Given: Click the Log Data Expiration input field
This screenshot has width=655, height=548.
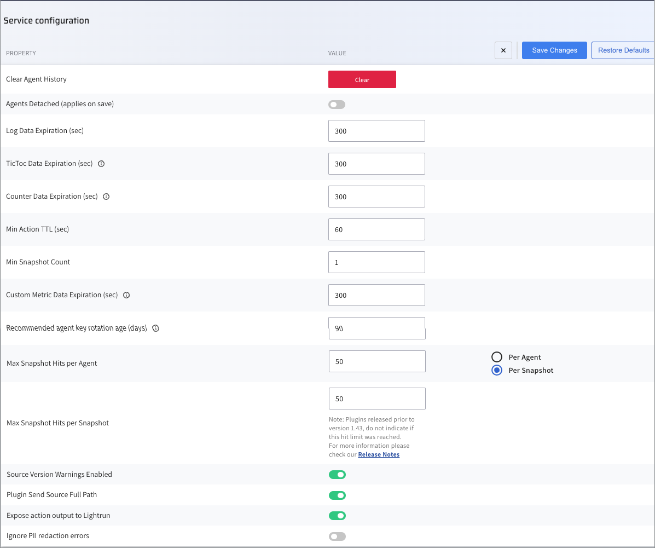Looking at the screenshot, I should coord(376,131).
